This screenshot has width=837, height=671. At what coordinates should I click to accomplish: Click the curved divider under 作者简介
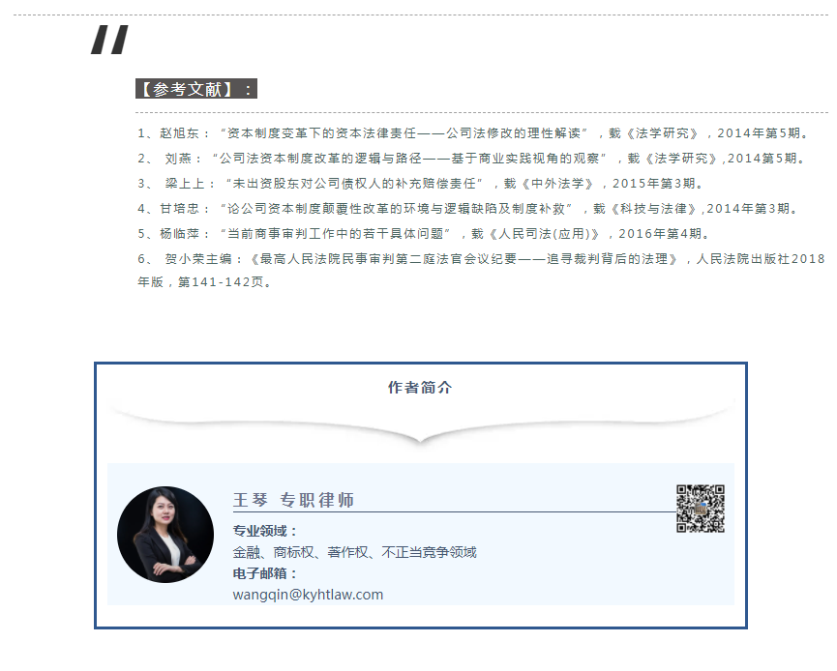[421, 423]
